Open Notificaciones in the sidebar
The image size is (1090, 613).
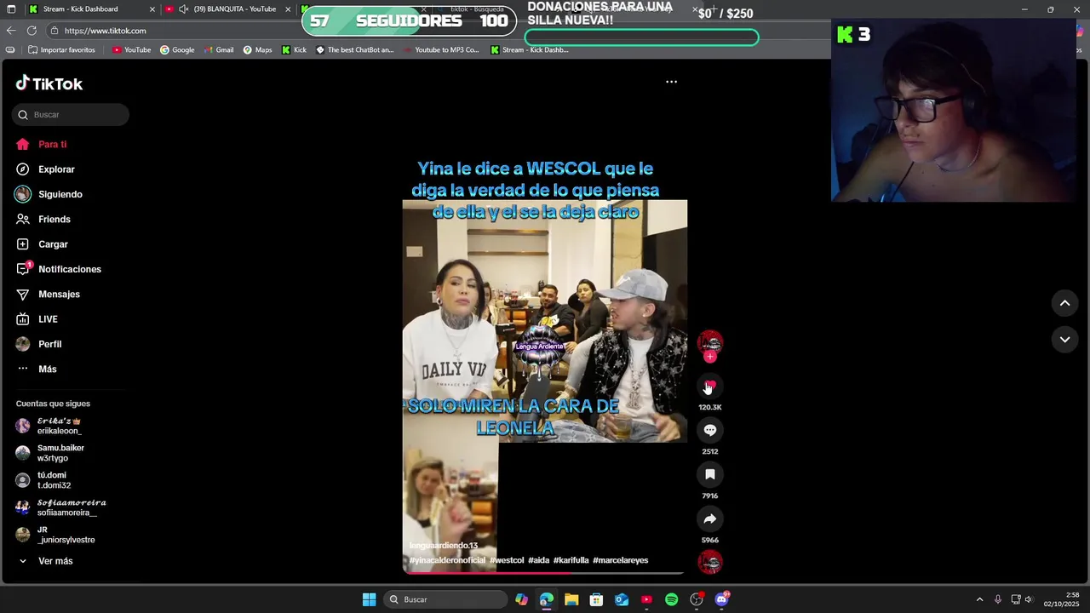tap(58, 269)
